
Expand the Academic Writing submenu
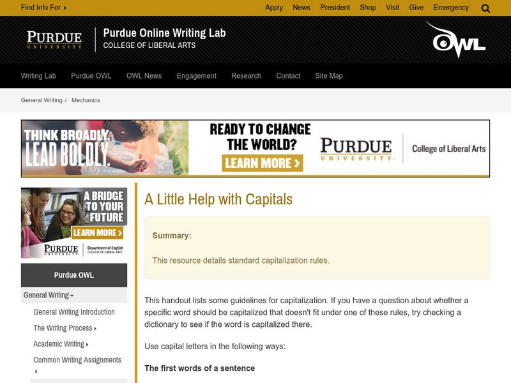pyautogui.click(x=61, y=344)
